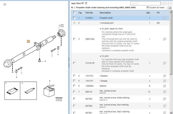The image size is (173, 114).
Task: Open note icon for Washer row
Action: tap(164, 86)
